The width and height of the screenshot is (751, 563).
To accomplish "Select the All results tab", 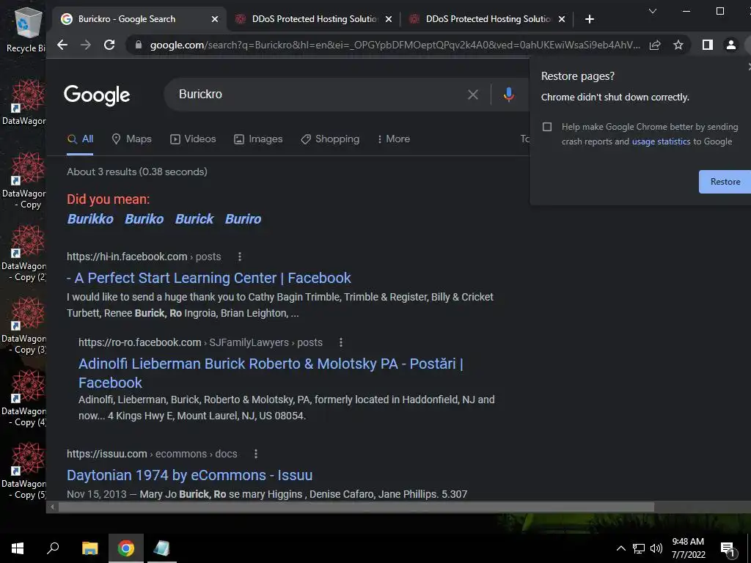I will tap(80, 139).
